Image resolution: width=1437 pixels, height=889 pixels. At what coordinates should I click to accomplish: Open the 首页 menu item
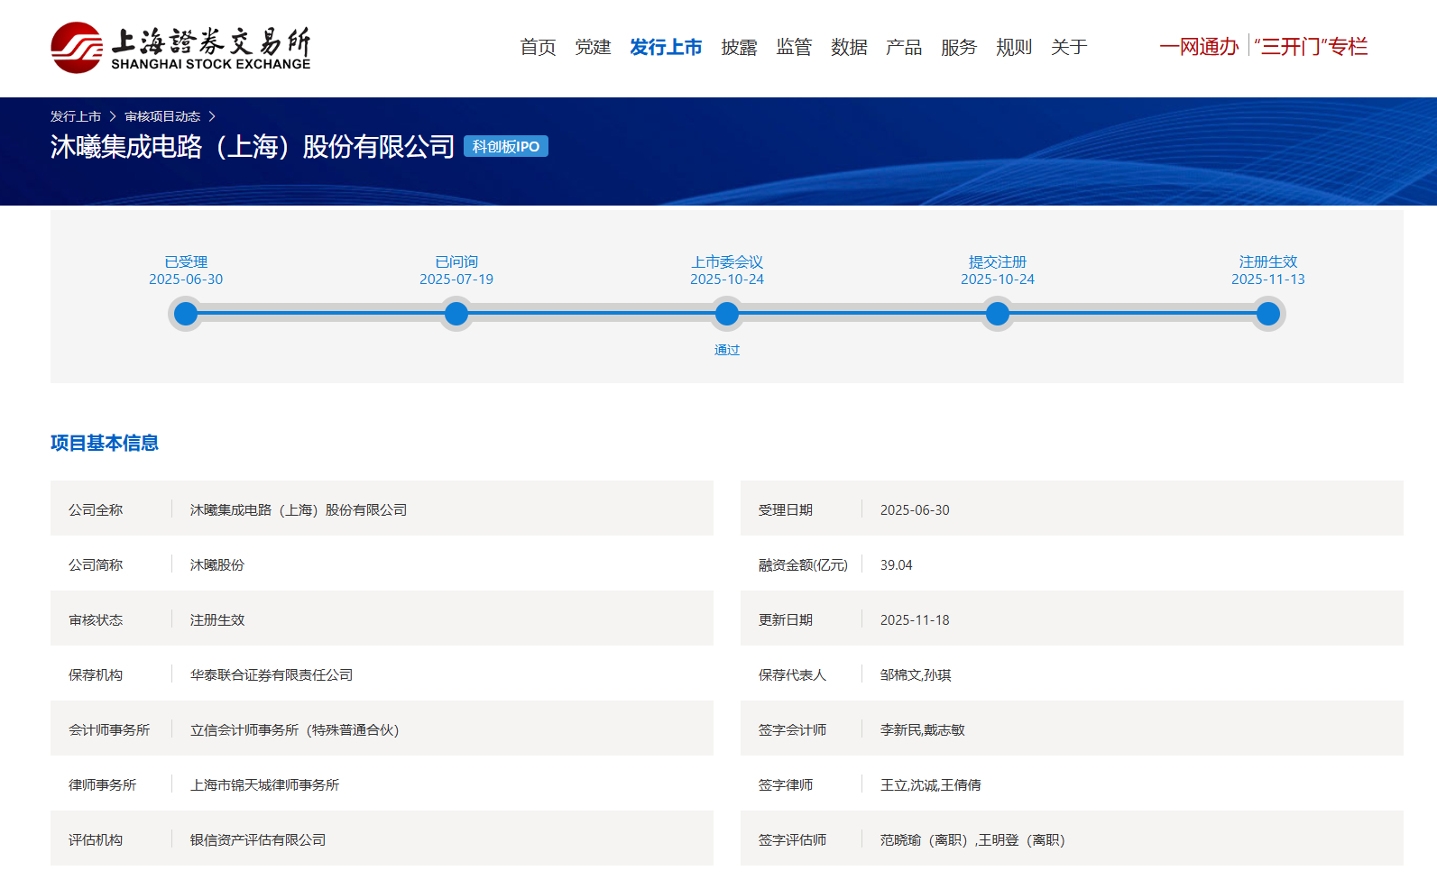(x=538, y=47)
